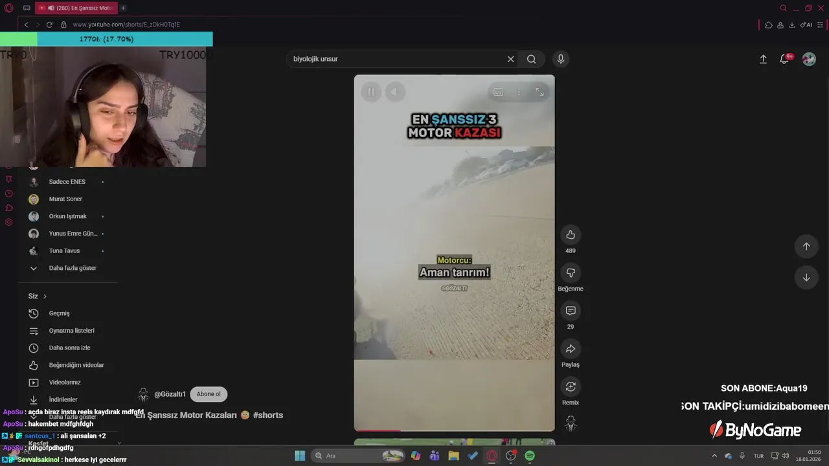829x466 pixels.
Task: Open Spotify from the taskbar
Action: 530,456
